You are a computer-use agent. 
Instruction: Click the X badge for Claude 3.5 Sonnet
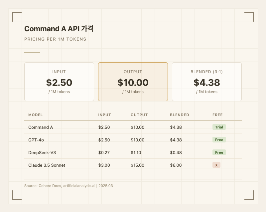point(216,165)
